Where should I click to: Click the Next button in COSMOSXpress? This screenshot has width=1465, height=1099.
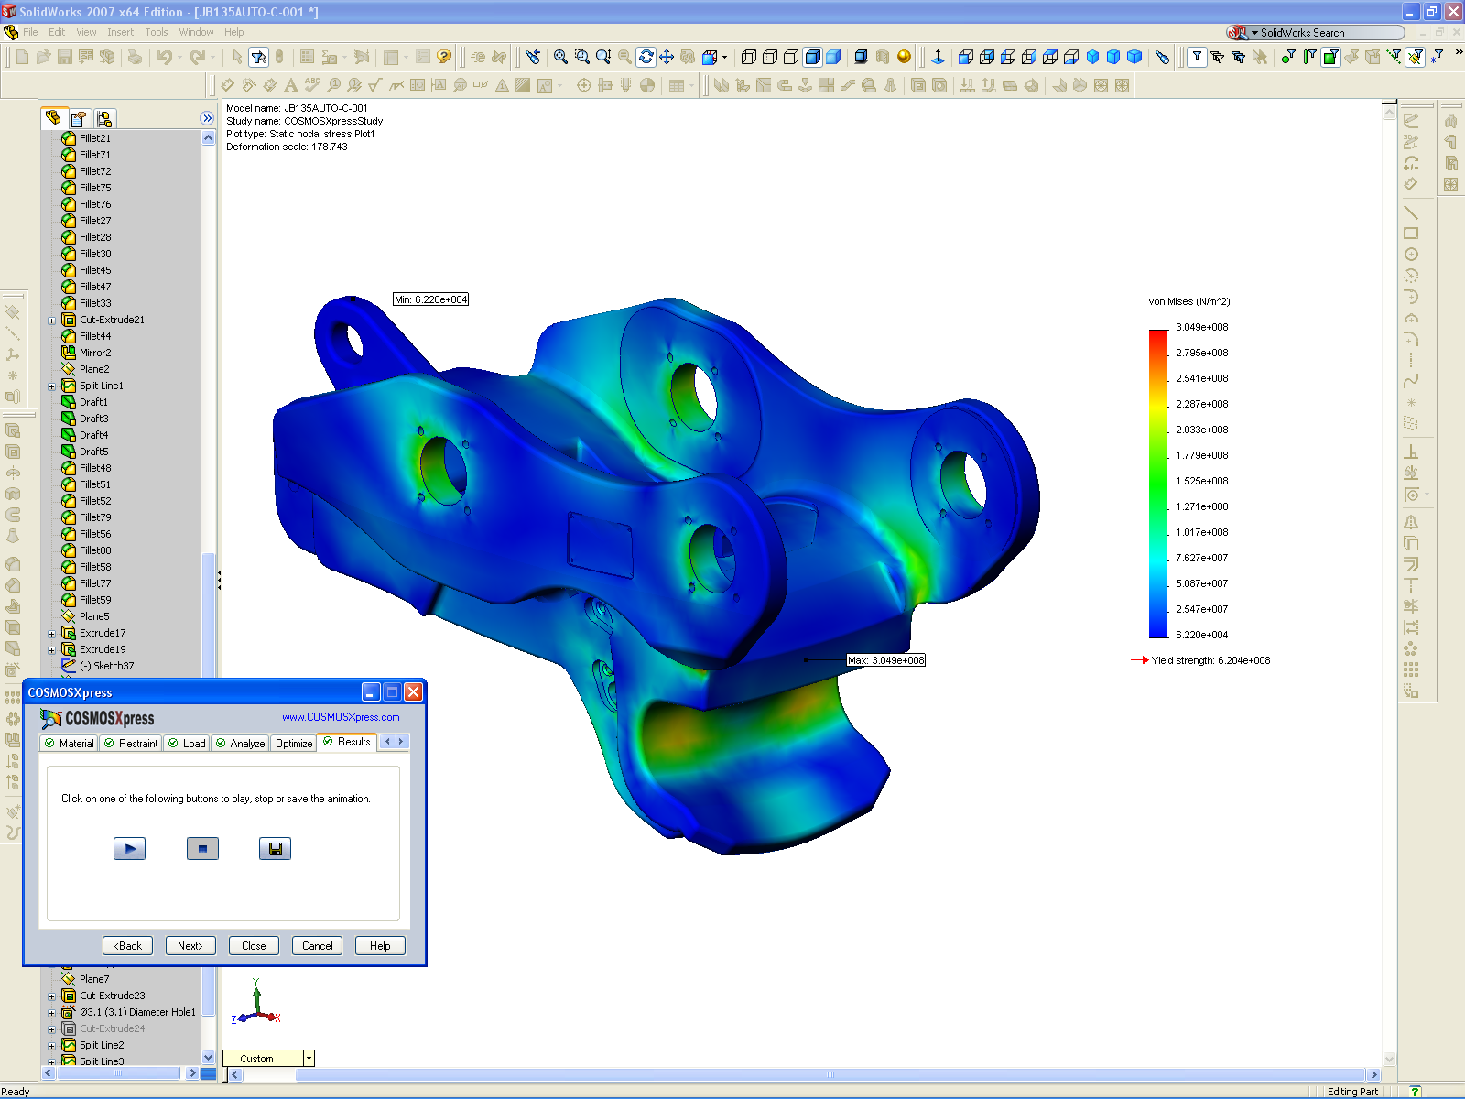pos(190,945)
